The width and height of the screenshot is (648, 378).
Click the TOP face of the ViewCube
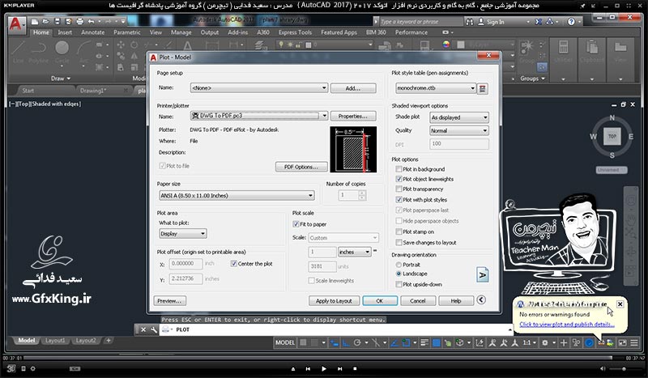pyautogui.click(x=612, y=136)
